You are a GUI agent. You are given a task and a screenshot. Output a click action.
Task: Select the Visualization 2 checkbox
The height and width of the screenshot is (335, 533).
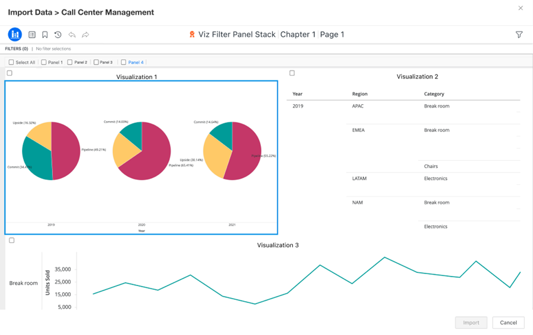tap(292, 73)
